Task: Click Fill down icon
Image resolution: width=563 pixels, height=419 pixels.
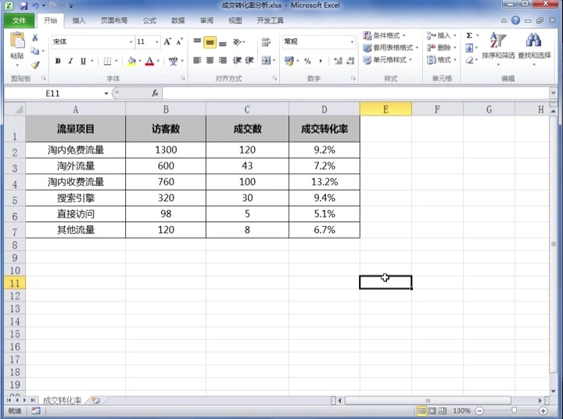Action: coord(469,48)
